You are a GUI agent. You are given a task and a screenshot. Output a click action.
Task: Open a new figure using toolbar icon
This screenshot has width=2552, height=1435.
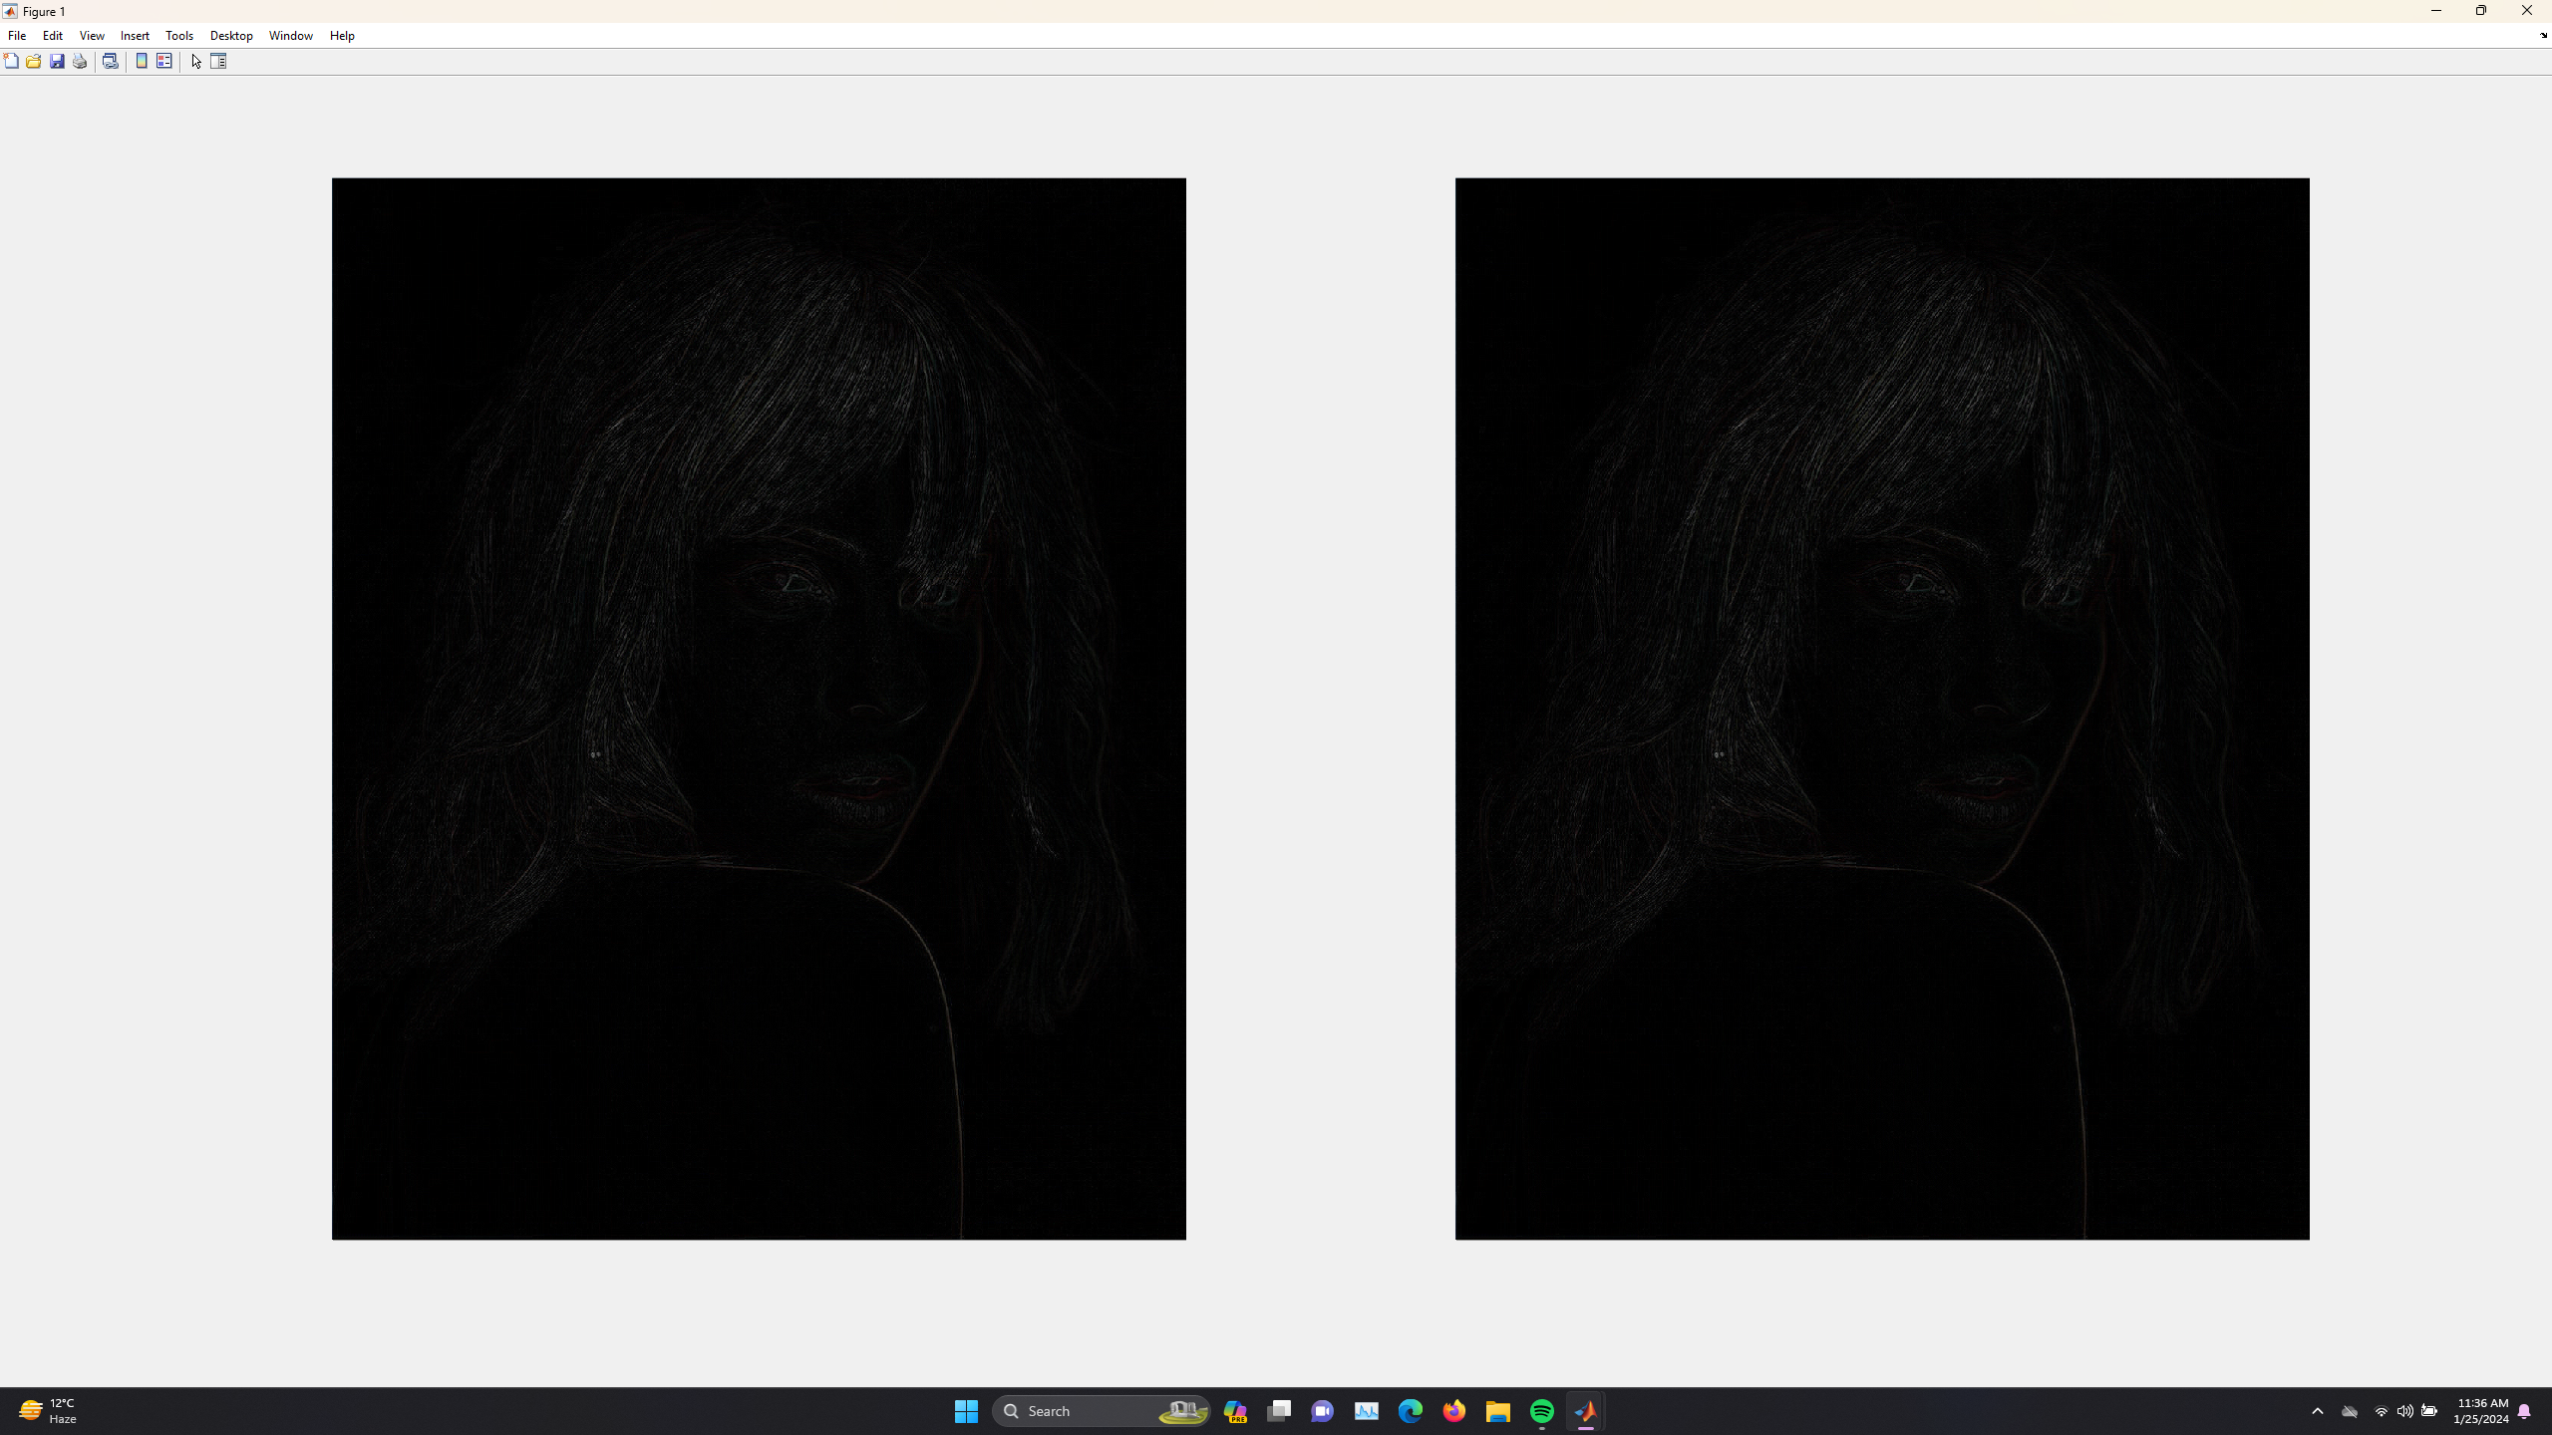pyautogui.click(x=11, y=61)
